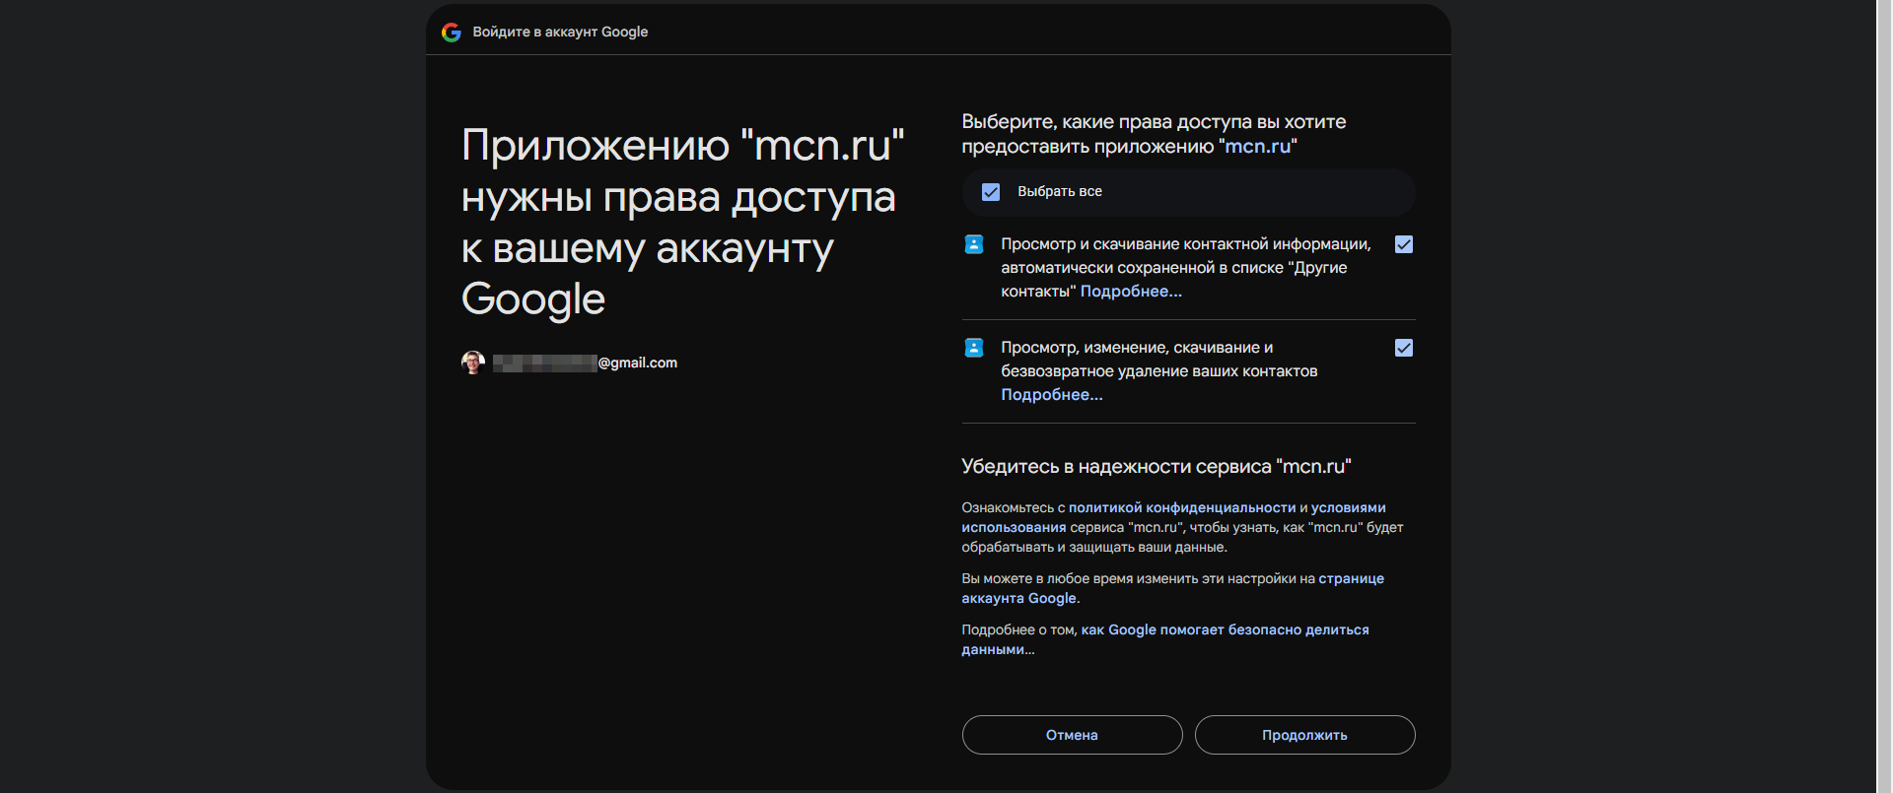Click contacts icon next to "Другие контакты" permission
Viewport: 1893px width, 793px height.
974,244
